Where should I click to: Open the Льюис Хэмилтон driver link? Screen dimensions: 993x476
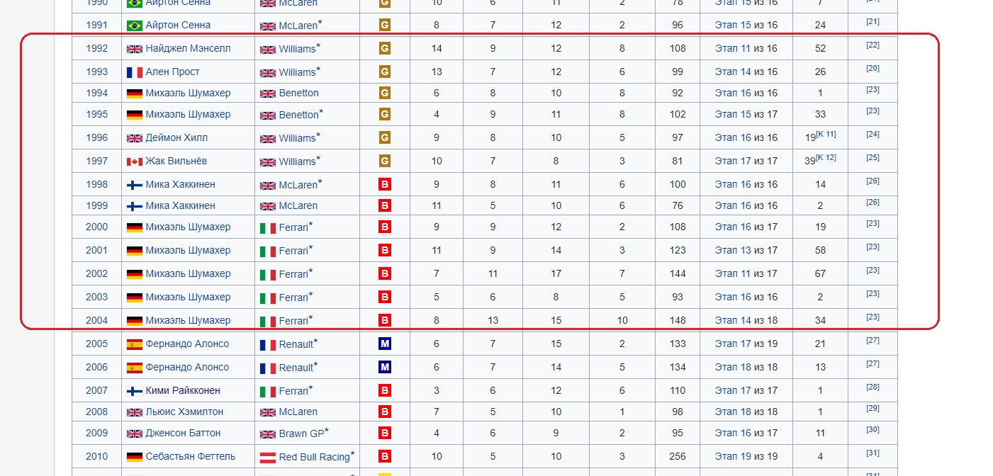click(x=184, y=412)
